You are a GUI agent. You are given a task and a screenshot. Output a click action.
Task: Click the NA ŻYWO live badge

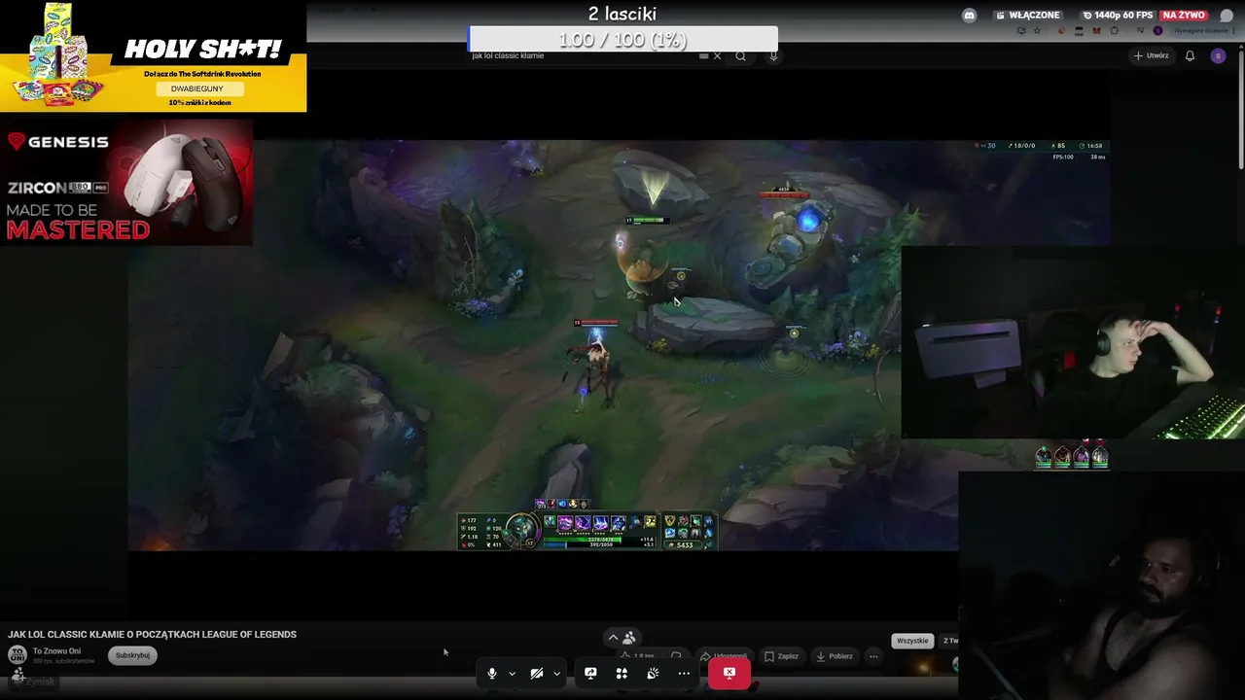tap(1184, 16)
